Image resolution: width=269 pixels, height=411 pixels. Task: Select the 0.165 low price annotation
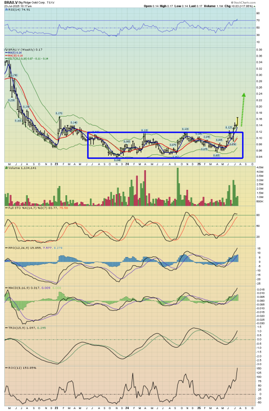coord(18,120)
